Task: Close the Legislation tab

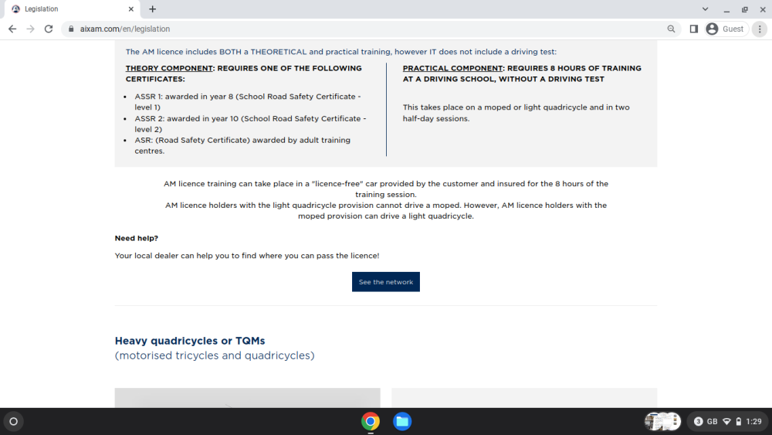Action: pos(131,8)
